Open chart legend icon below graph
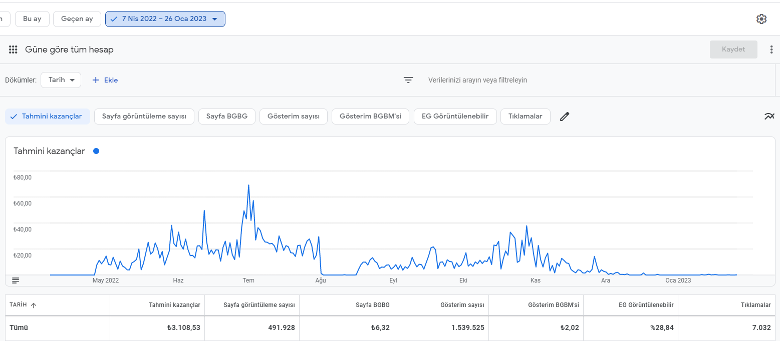The height and width of the screenshot is (341, 780). point(16,280)
